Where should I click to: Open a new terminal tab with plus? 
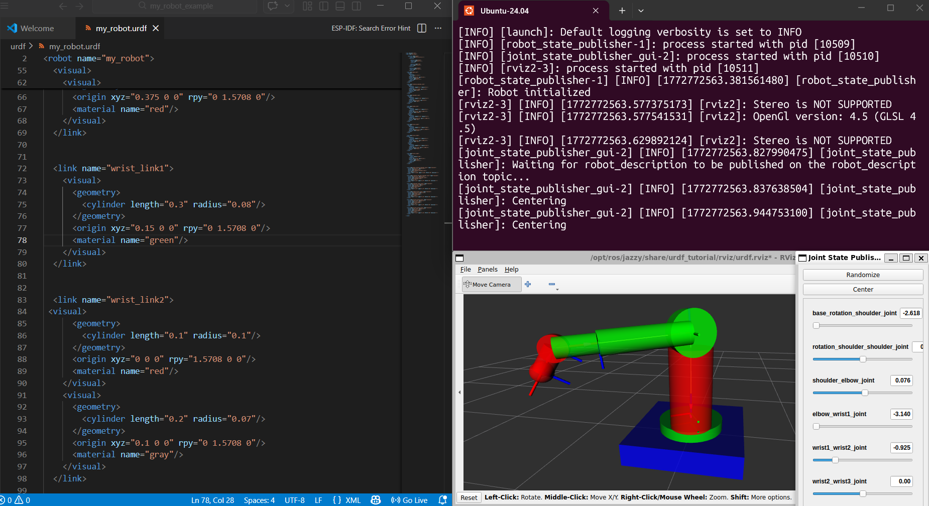coord(622,11)
